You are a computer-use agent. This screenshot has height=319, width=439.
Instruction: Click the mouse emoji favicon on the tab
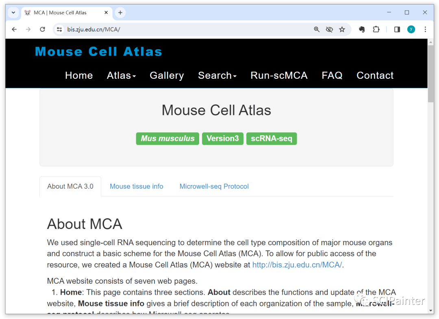click(x=27, y=12)
